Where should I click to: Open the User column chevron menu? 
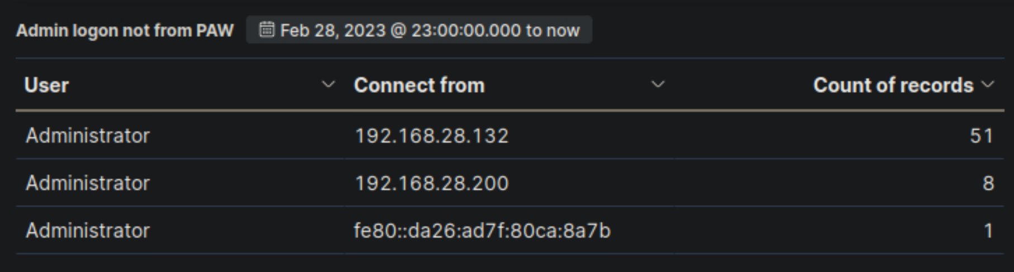click(329, 85)
